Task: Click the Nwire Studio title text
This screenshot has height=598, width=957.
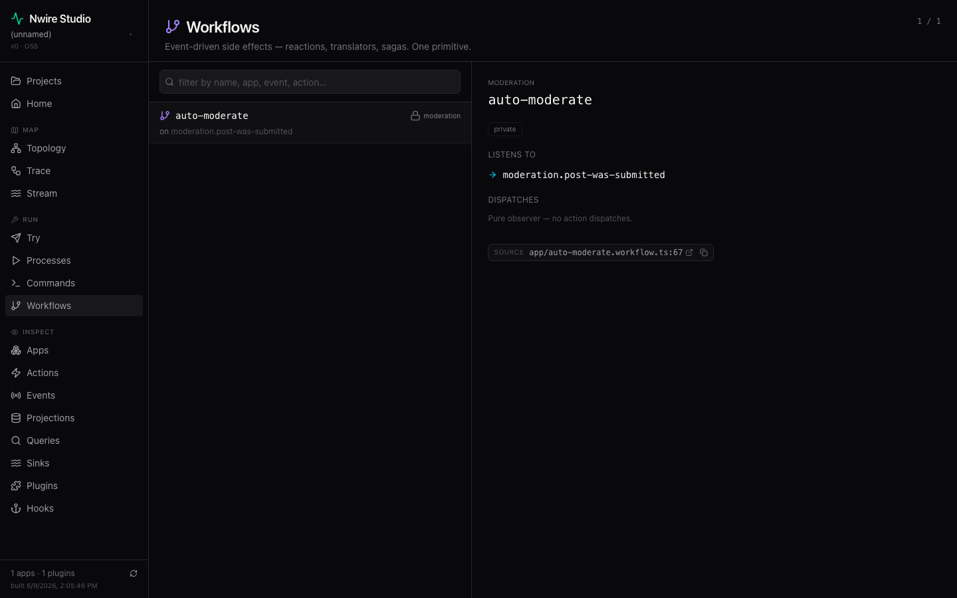Action: (60, 19)
